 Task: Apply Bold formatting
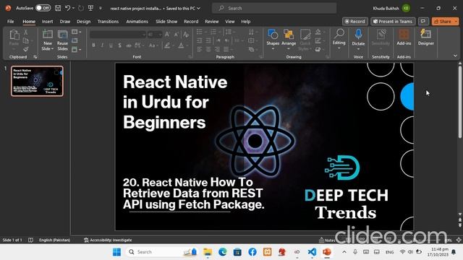[x=93, y=45]
